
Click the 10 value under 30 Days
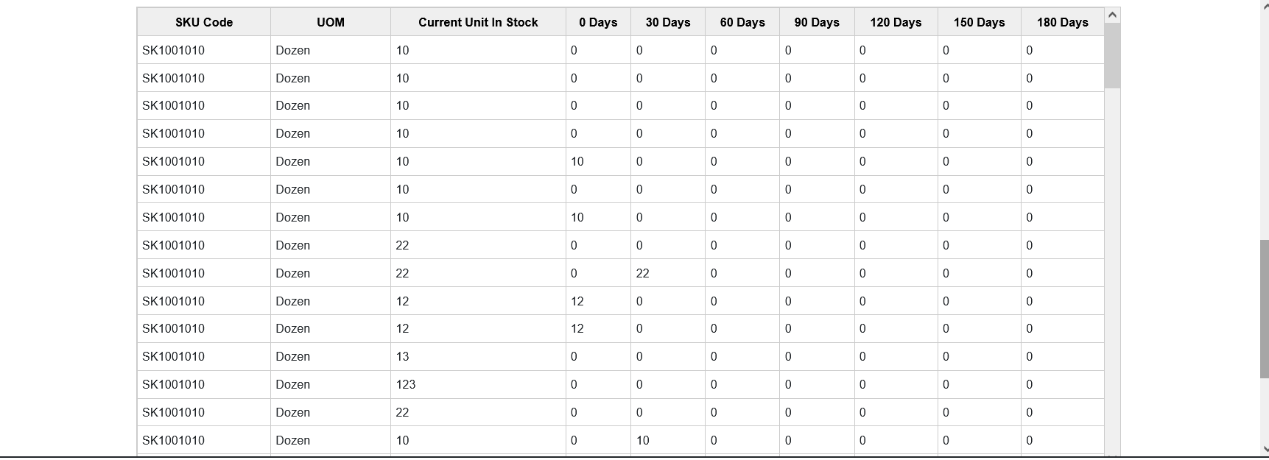click(668, 440)
